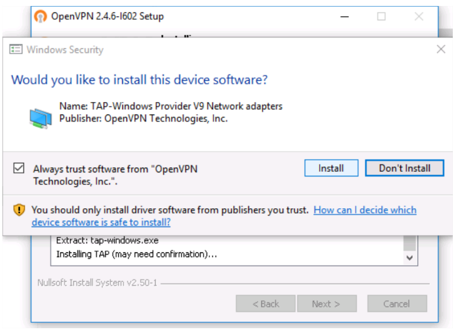Close the OpenVPN Setup window
Image resolution: width=454 pixels, height=330 pixels.
point(419,17)
